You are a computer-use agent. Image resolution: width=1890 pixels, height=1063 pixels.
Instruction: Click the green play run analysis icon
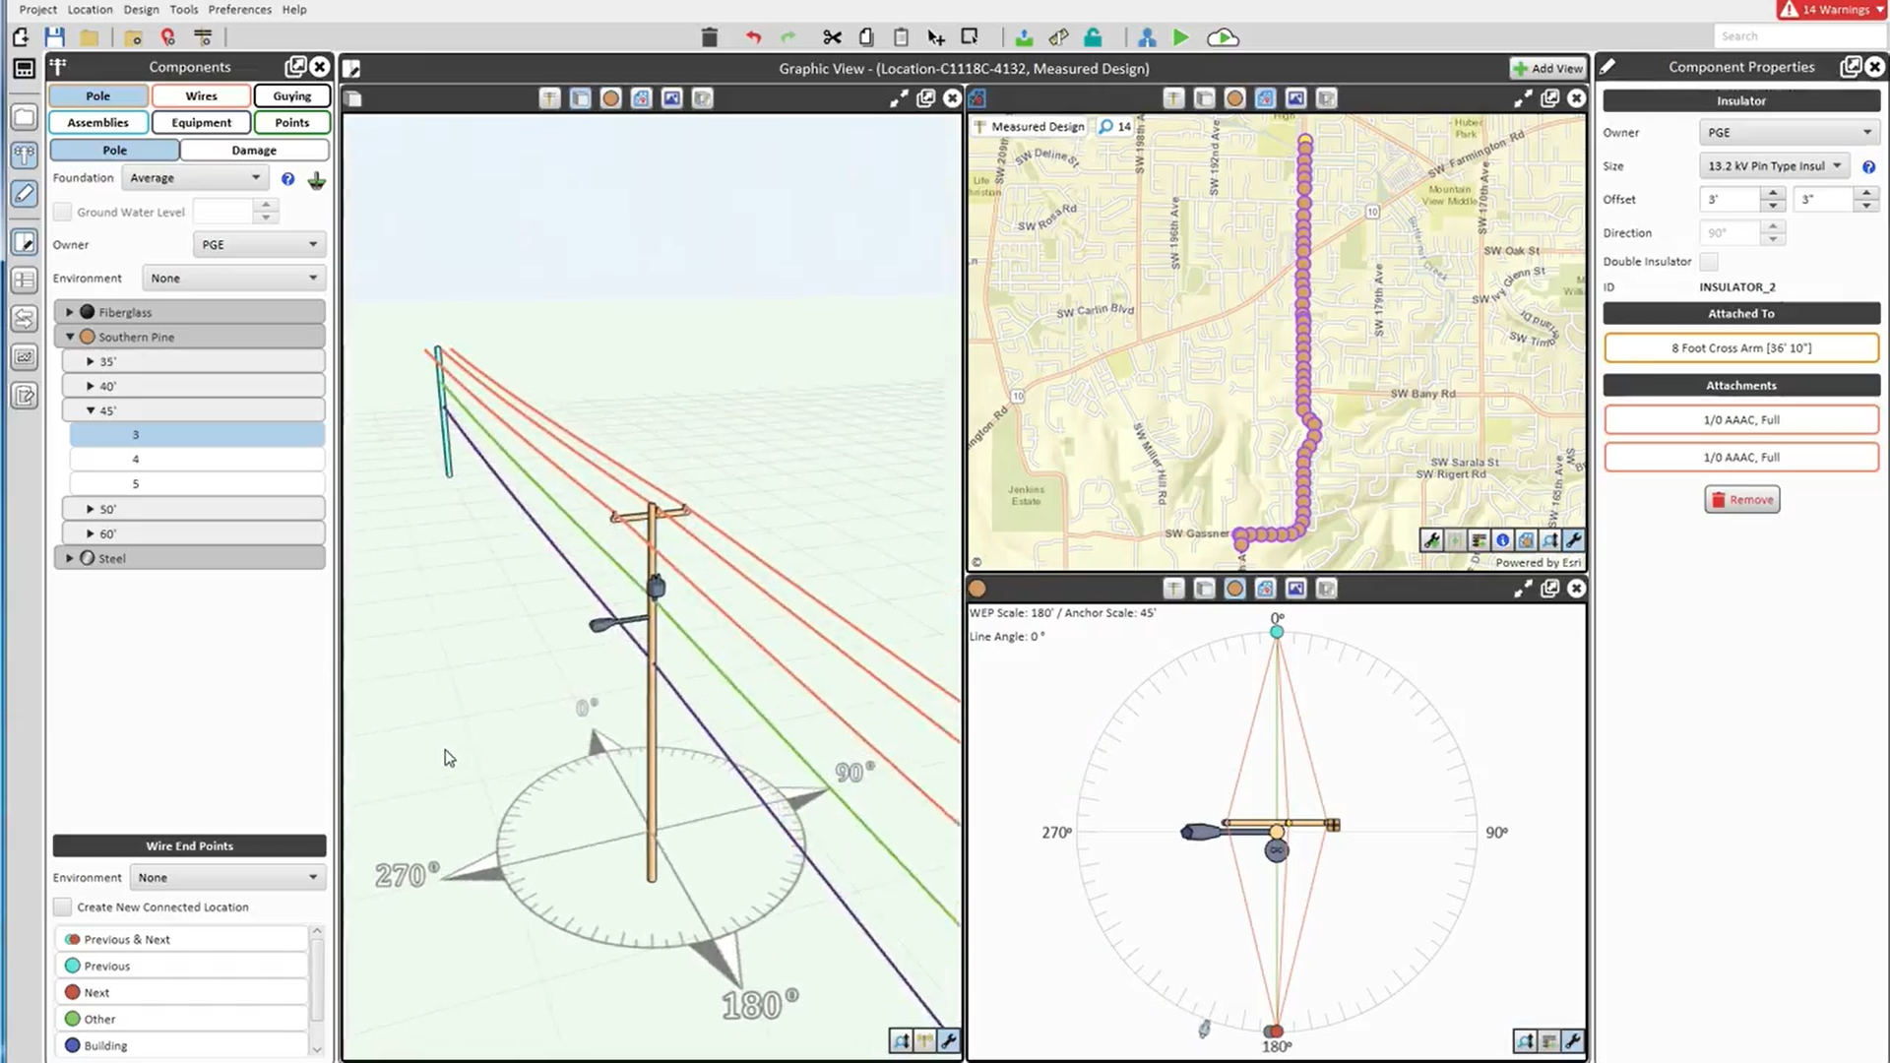1180,37
